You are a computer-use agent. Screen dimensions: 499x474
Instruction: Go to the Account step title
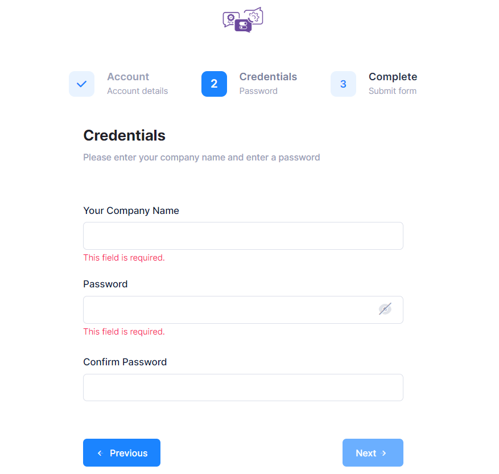coord(128,77)
